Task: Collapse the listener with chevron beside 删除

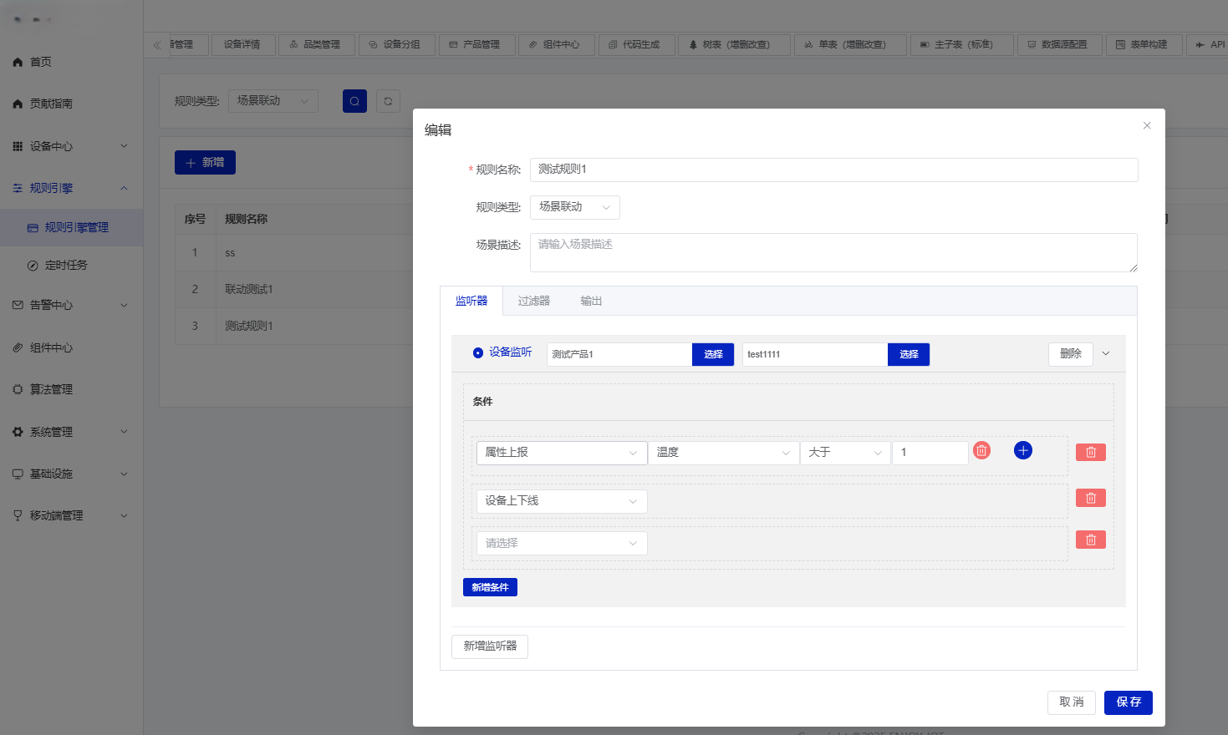Action: tap(1106, 353)
